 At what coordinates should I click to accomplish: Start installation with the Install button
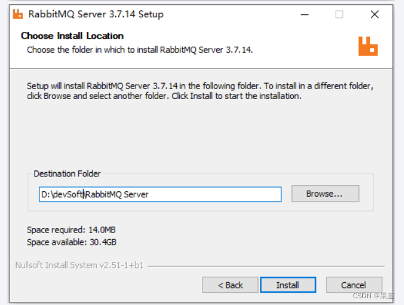pyautogui.click(x=288, y=285)
